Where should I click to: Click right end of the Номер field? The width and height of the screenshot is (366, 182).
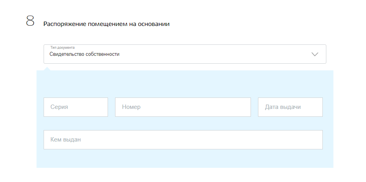coord(243,107)
